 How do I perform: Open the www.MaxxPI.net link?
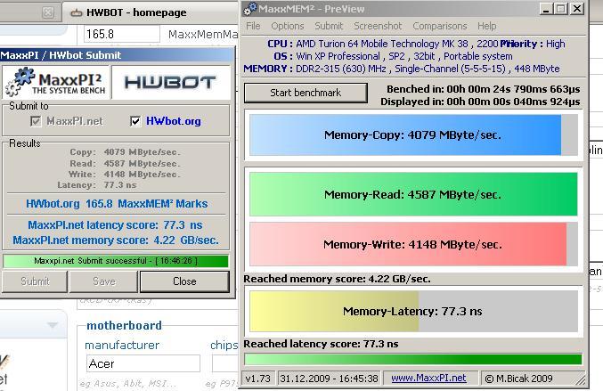[428, 379]
